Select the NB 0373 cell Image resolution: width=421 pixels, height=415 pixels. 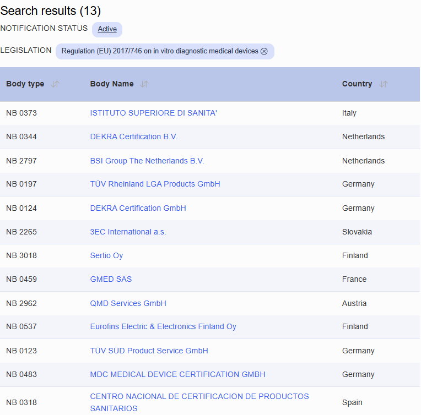click(21, 113)
